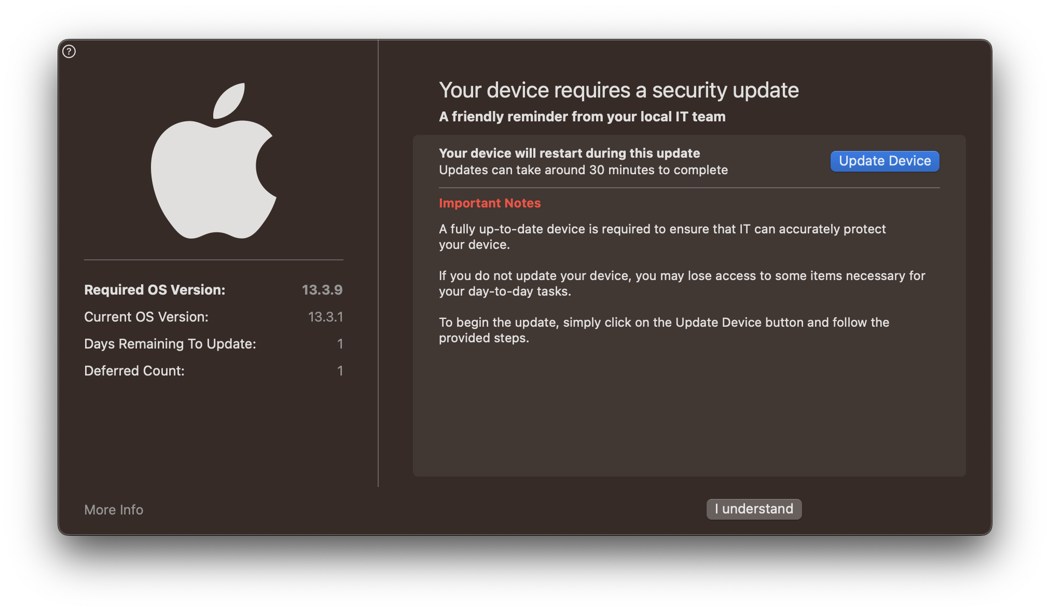Select the Update Device button

pyautogui.click(x=884, y=161)
